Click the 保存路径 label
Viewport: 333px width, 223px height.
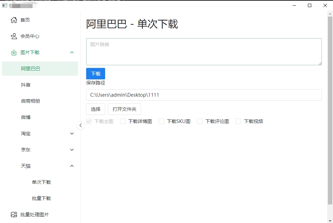pyautogui.click(x=96, y=83)
